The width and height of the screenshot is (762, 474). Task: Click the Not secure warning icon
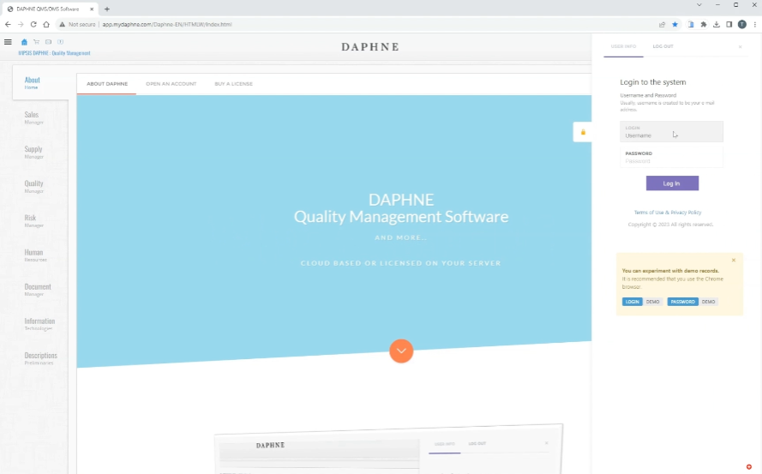(x=63, y=24)
